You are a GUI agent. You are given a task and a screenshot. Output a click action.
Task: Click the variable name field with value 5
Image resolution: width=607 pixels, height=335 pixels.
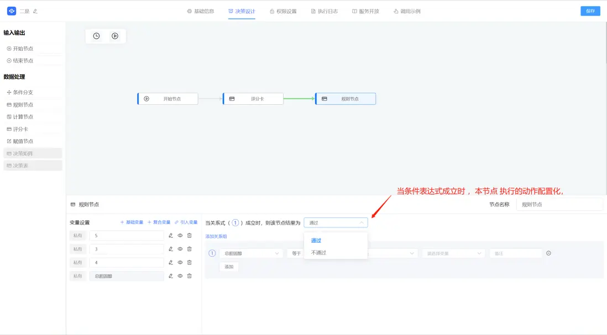(127, 236)
